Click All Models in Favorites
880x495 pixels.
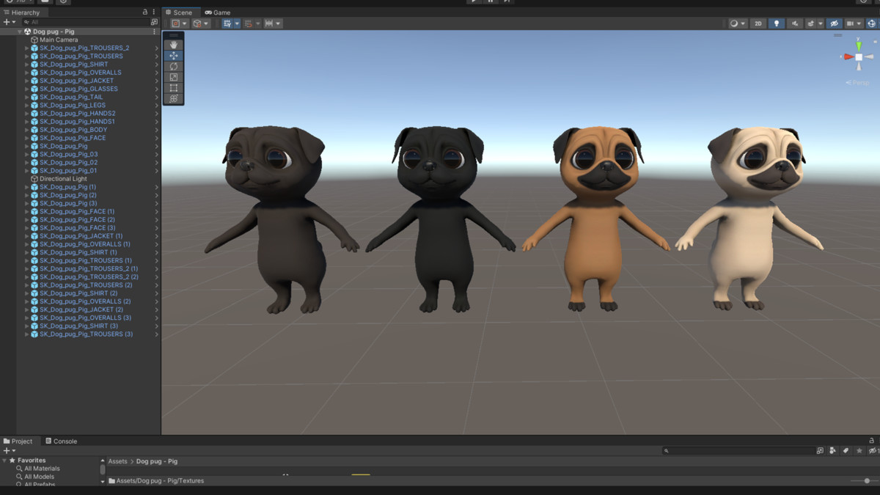coord(39,477)
